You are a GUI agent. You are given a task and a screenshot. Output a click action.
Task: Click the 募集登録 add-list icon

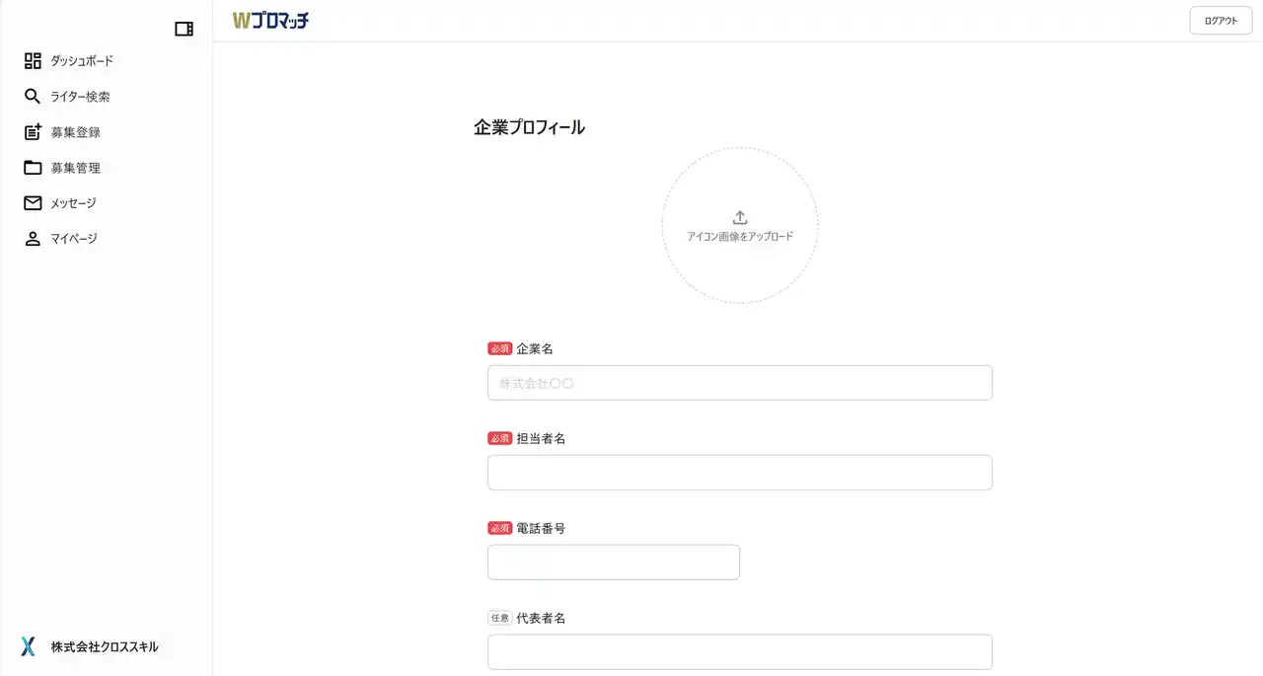pyautogui.click(x=33, y=132)
